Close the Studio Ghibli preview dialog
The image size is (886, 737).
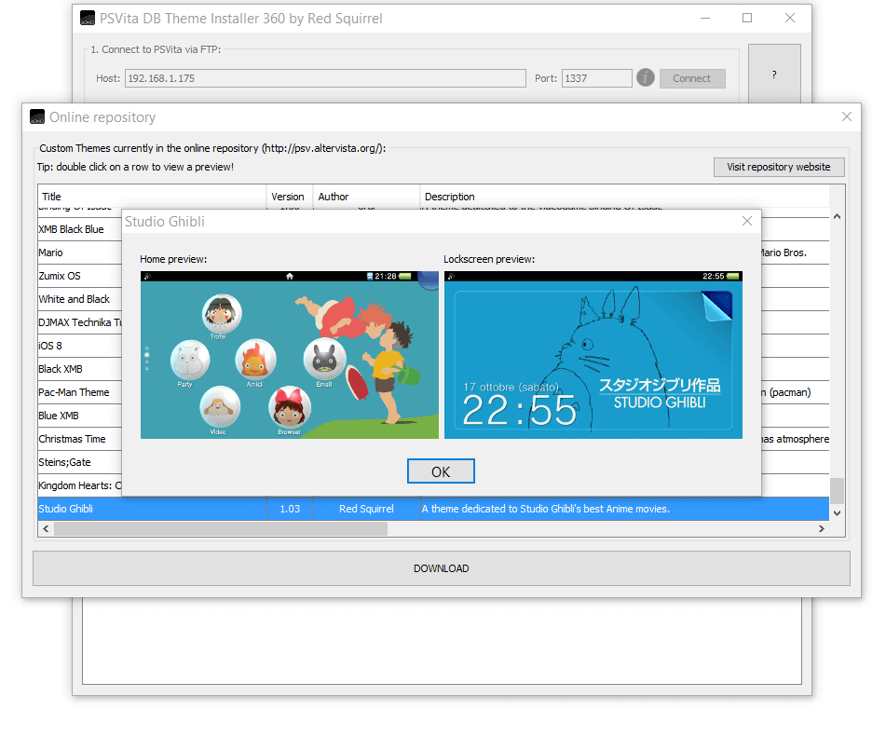click(746, 222)
